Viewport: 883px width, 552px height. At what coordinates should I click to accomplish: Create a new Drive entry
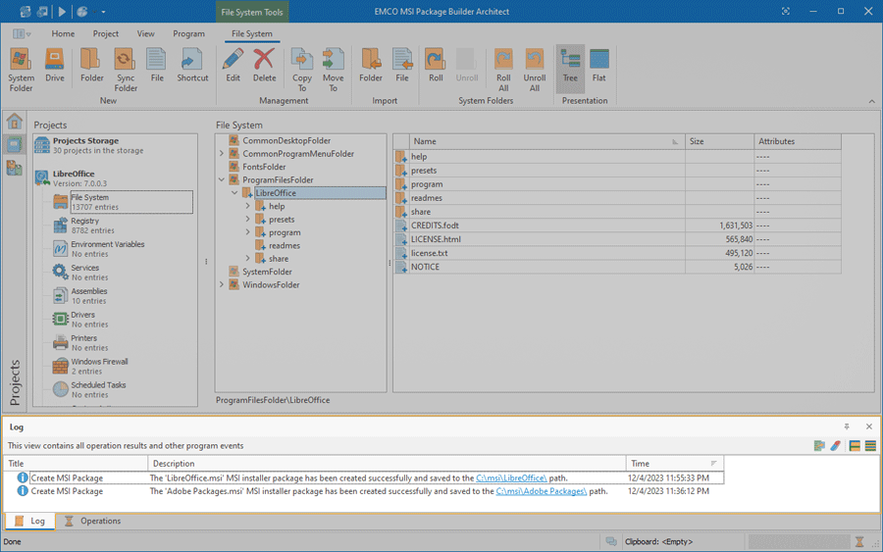pos(55,66)
